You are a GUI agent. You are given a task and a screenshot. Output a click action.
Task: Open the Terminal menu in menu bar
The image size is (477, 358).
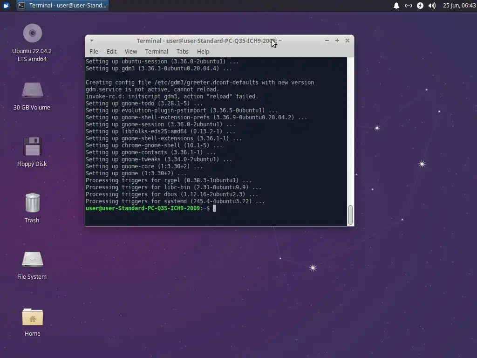pos(157,51)
